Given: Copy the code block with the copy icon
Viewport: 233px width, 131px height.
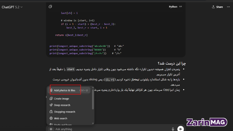Looking at the screenshot, I should pyautogui.click(x=50, y=7).
